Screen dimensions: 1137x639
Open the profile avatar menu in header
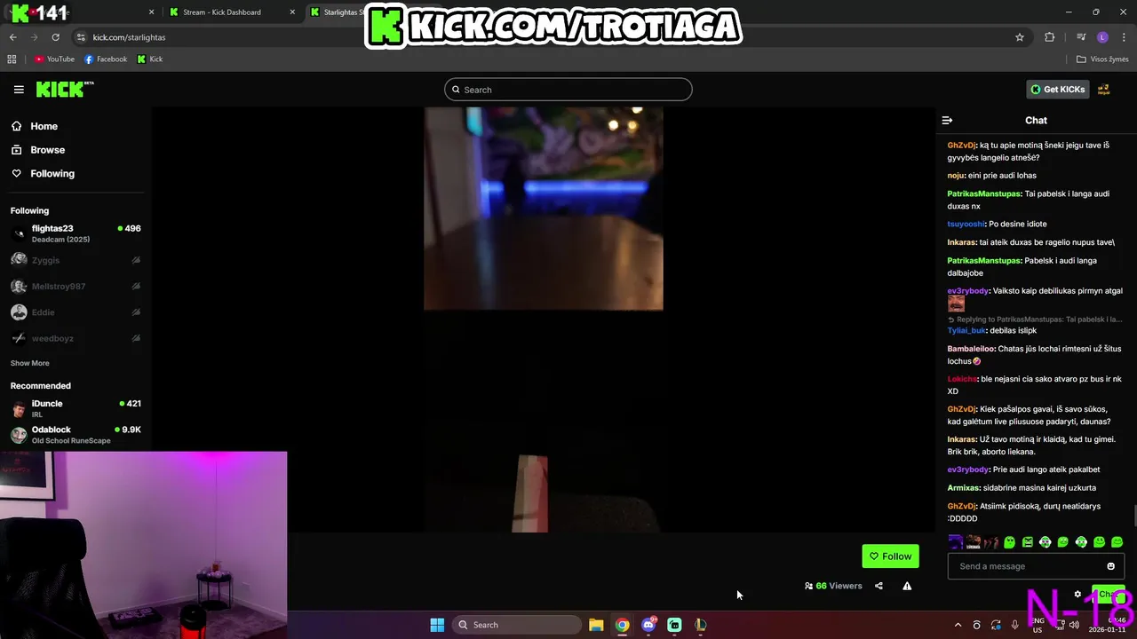click(1104, 90)
